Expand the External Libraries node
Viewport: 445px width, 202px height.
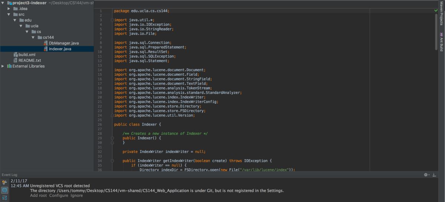coord(3,66)
